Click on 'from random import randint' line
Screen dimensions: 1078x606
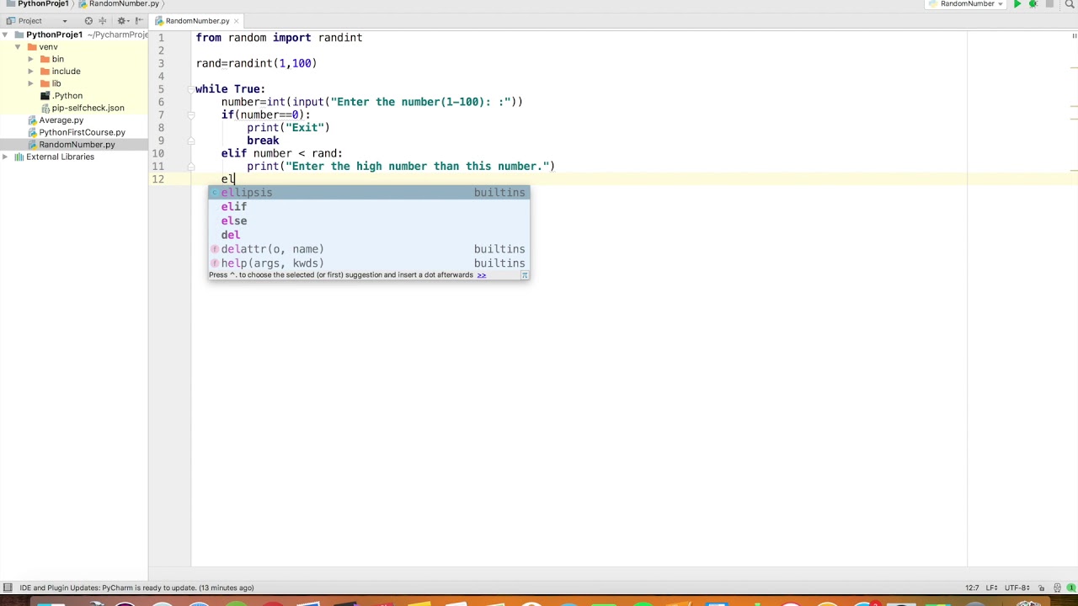[x=279, y=38]
